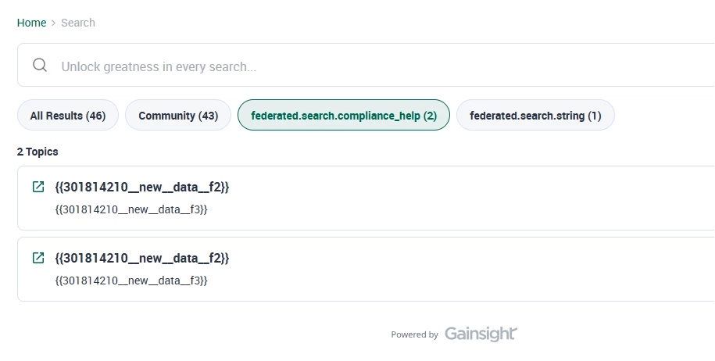
Task: Click second topic's {{301814210__new__data__f3}} description
Action: [x=131, y=281]
